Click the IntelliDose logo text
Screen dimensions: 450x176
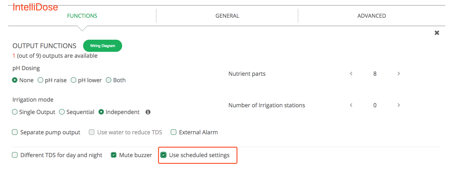coord(35,7)
